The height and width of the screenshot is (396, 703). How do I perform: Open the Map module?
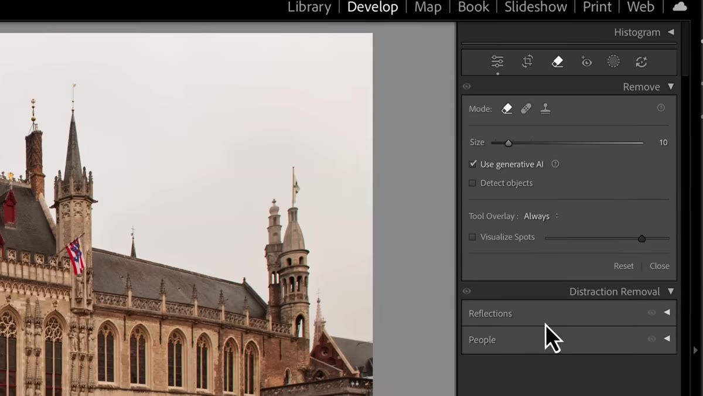[428, 7]
